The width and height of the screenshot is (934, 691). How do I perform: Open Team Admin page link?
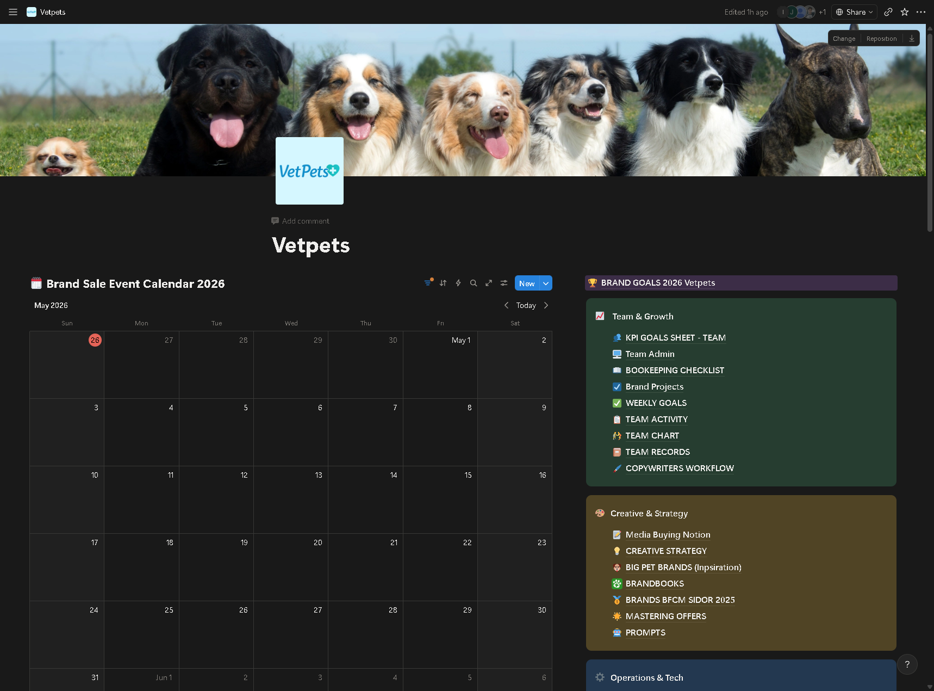650,354
